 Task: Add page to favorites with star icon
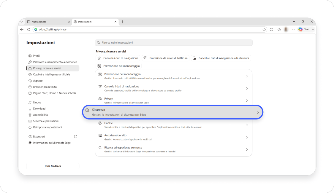coord(264,30)
